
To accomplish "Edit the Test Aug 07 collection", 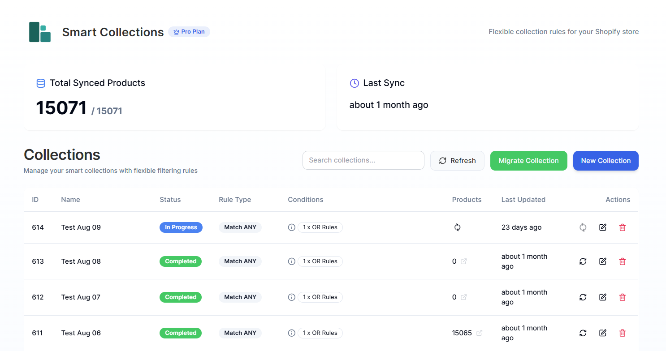I will pyautogui.click(x=602, y=297).
